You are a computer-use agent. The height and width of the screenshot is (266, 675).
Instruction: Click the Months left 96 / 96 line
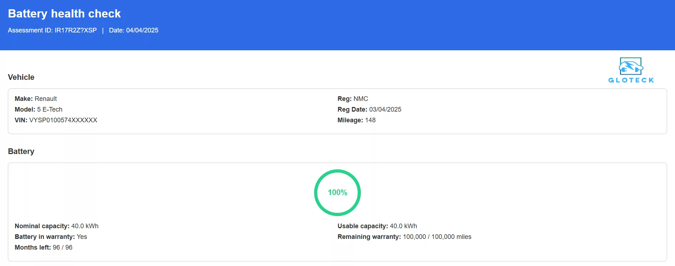tap(44, 247)
